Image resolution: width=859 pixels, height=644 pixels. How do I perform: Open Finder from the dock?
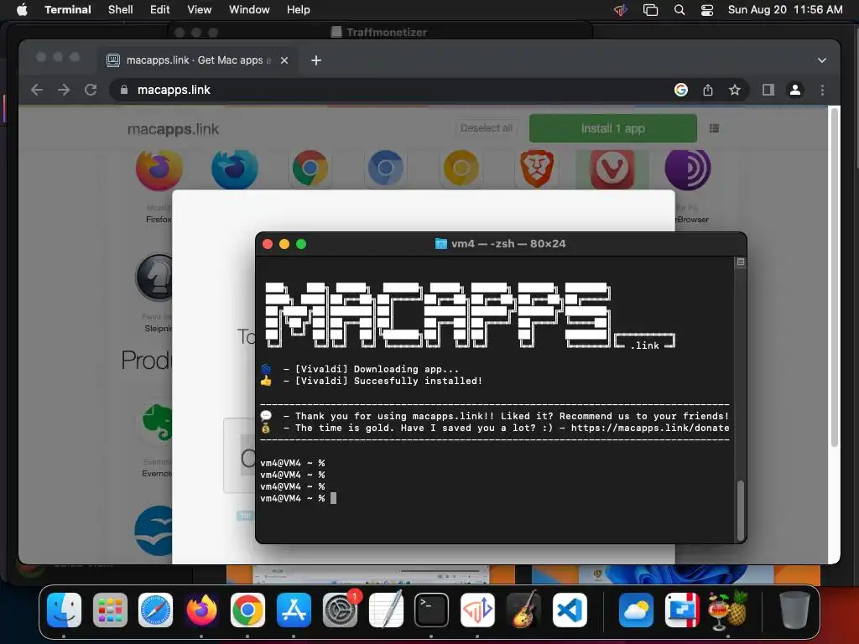click(64, 610)
